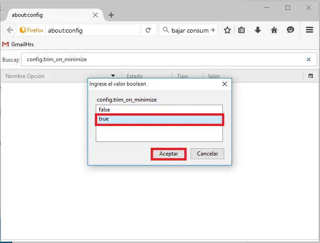Click the search magnifier icon
Screen dimensions: 320x243
166,30
